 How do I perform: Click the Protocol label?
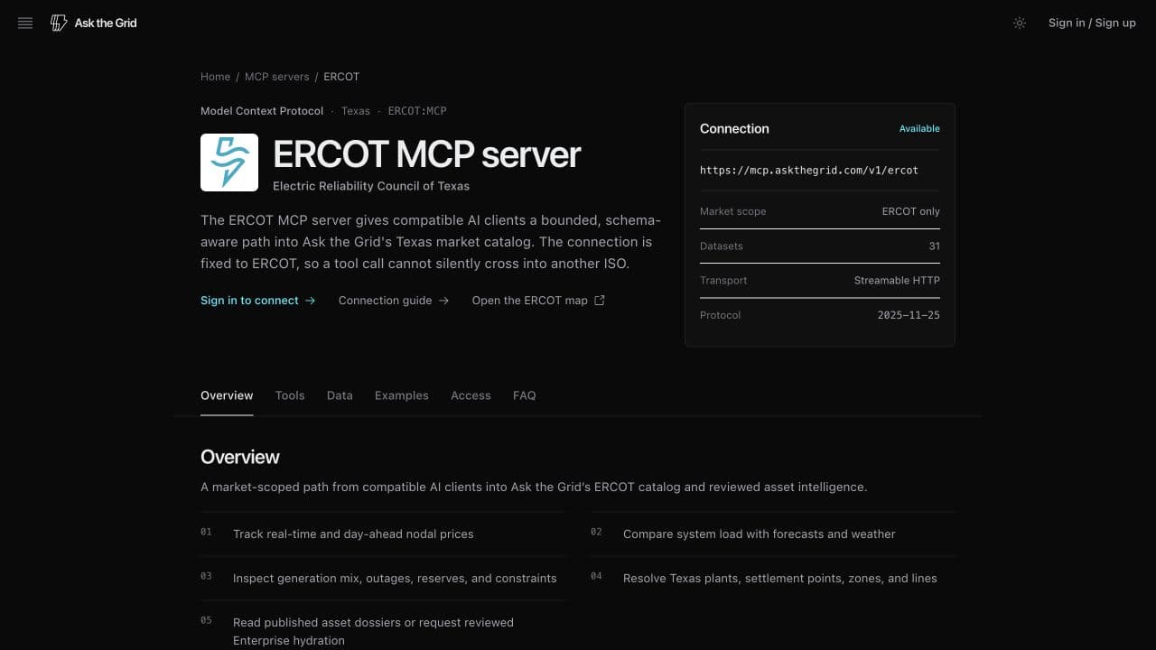click(720, 315)
